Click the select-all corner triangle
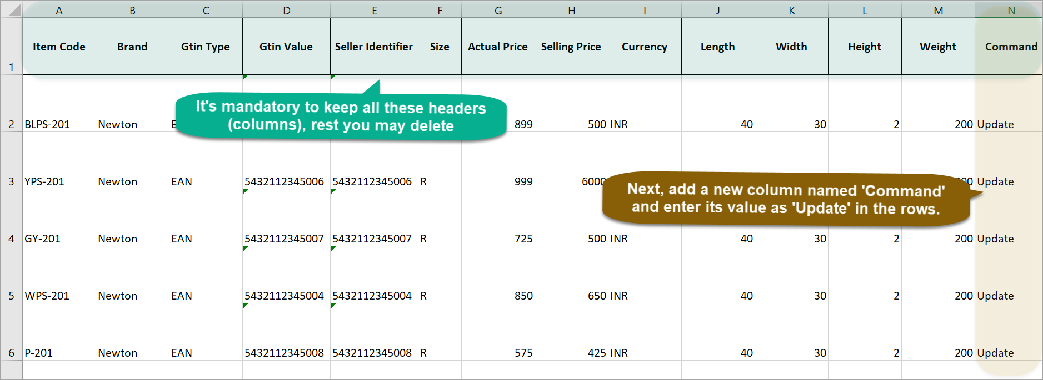 (12, 9)
